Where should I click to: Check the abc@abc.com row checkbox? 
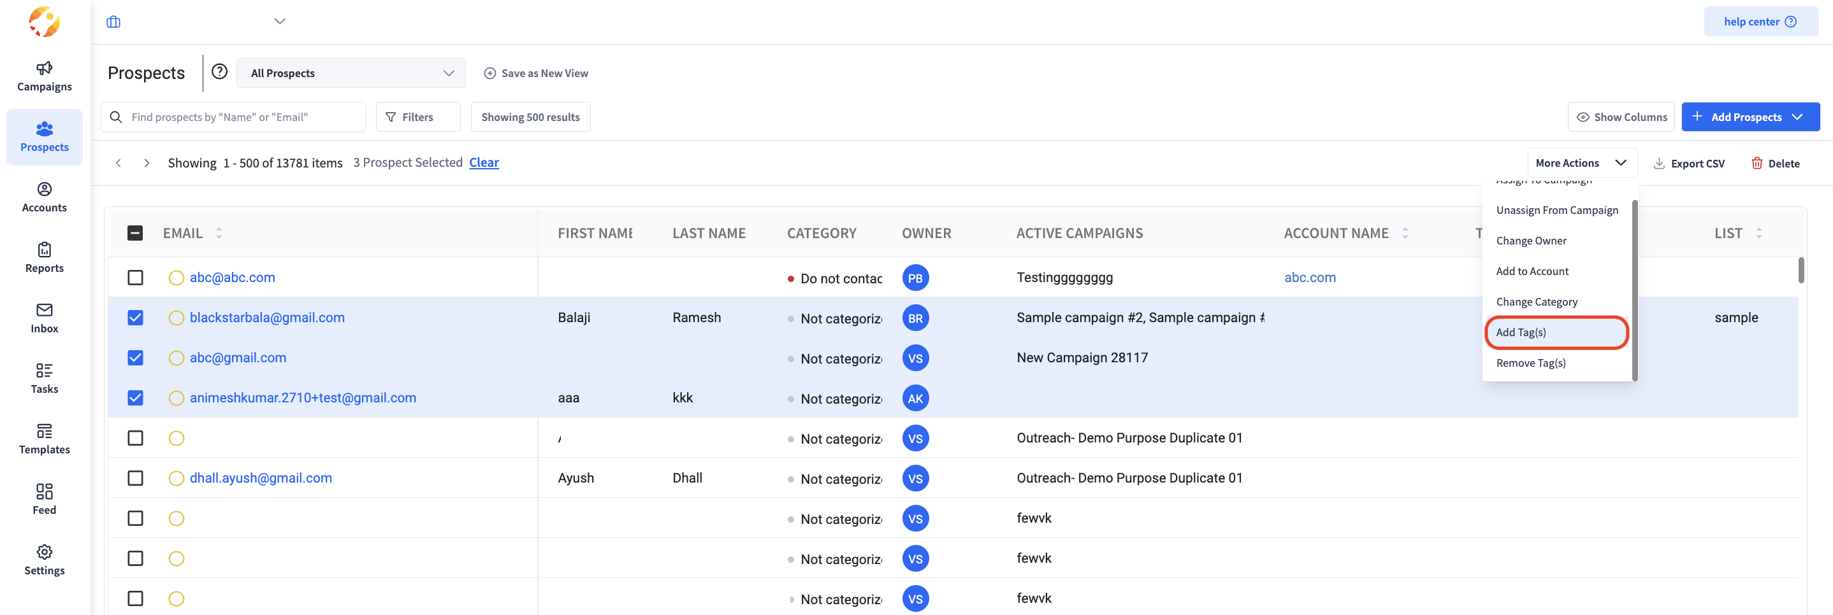coord(135,278)
